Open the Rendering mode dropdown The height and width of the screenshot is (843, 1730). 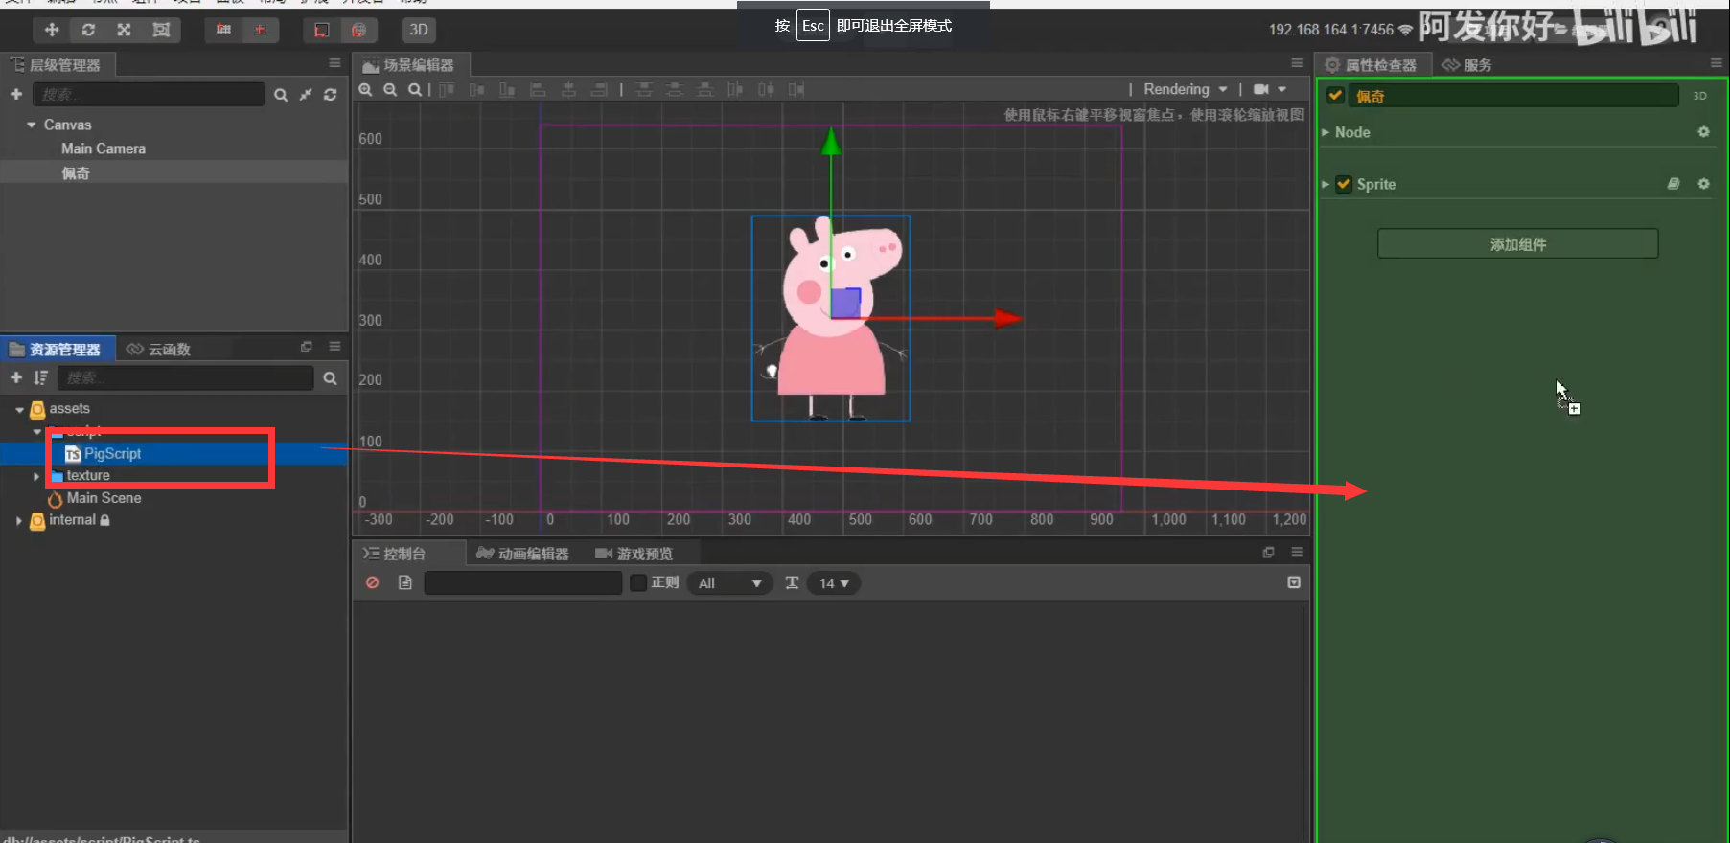pos(1186,89)
